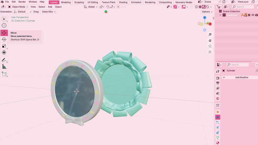Screen dimensions: 258x145
Task: Open the Render properties tab
Action: coord(218,78)
